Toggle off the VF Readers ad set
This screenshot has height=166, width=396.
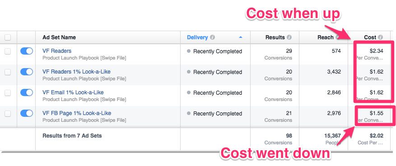[27, 51]
